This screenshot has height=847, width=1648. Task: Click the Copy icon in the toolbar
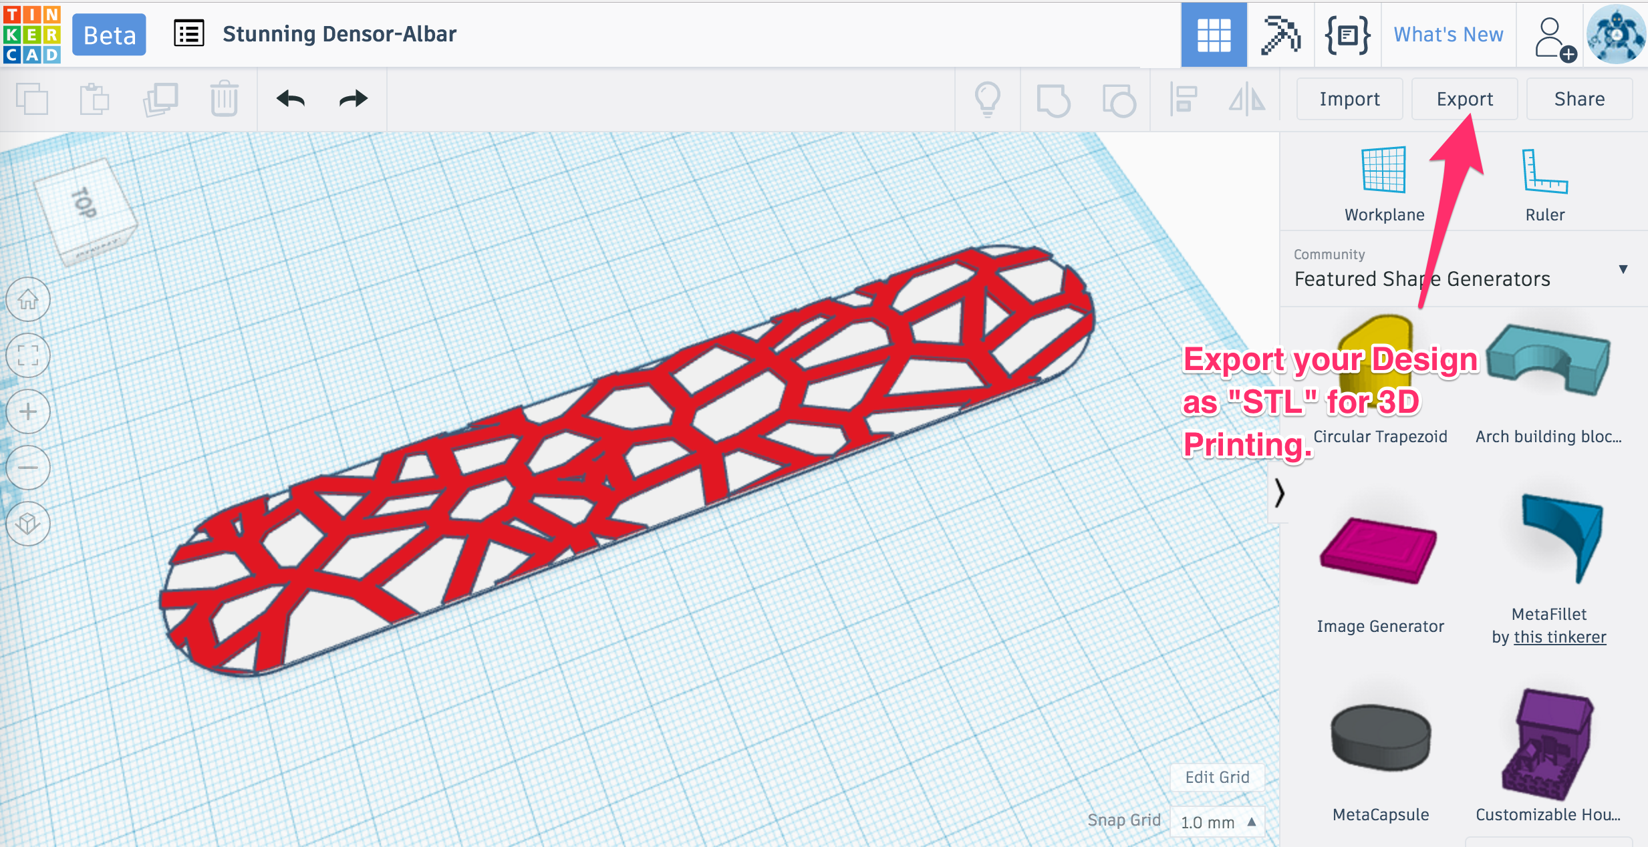(32, 100)
